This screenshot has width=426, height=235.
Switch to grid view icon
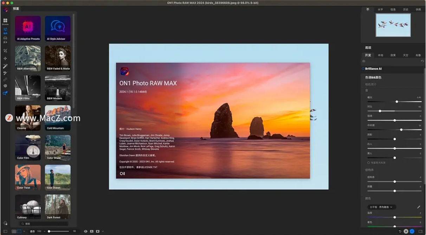tap(14, 231)
